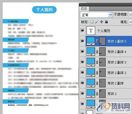Select layer name 形状 2 副本
Image resolution: width=132 pixels, height=114 pixels.
click(x=116, y=83)
